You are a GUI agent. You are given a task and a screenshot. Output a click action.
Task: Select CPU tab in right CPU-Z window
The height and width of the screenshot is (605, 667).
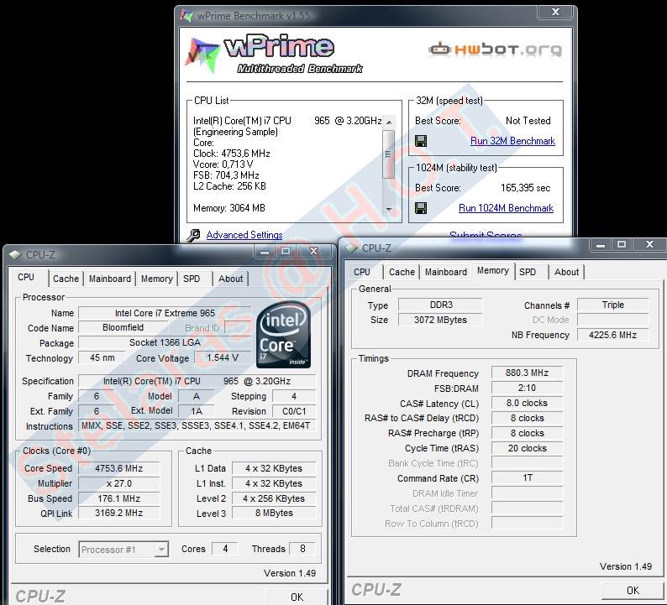click(362, 272)
